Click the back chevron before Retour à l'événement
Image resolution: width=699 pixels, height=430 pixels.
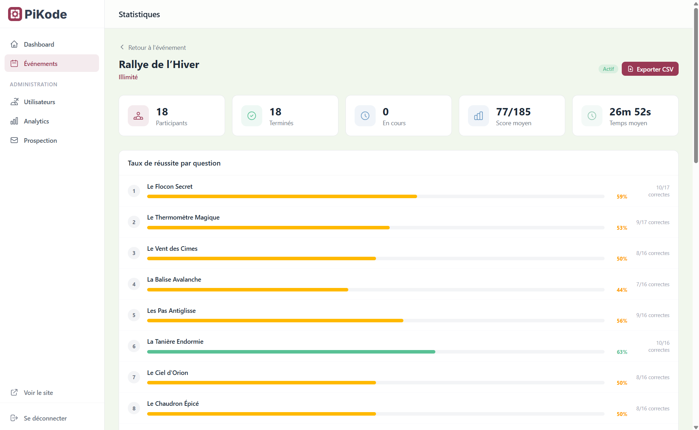pyautogui.click(x=122, y=47)
